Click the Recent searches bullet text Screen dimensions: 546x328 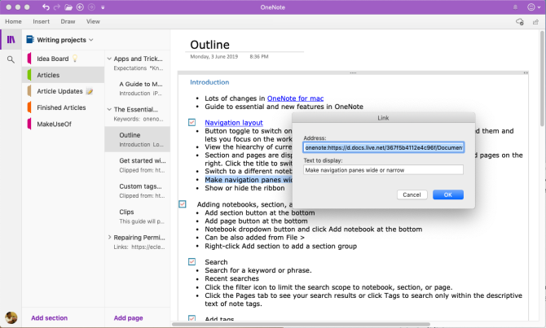231,278
